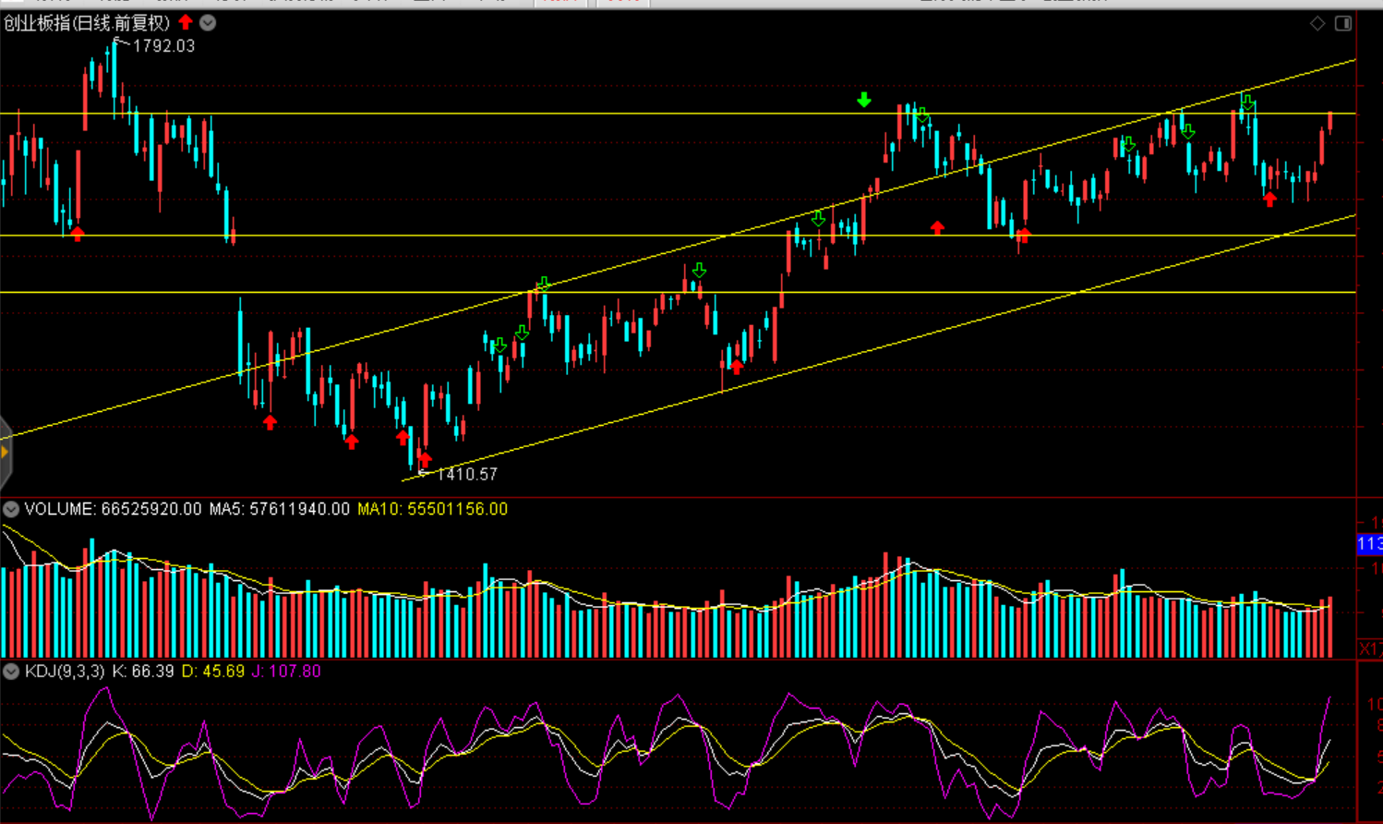Viewport: 1383px width, 824px height.
Task: Click the blue price tag on right axis
Action: click(1369, 544)
